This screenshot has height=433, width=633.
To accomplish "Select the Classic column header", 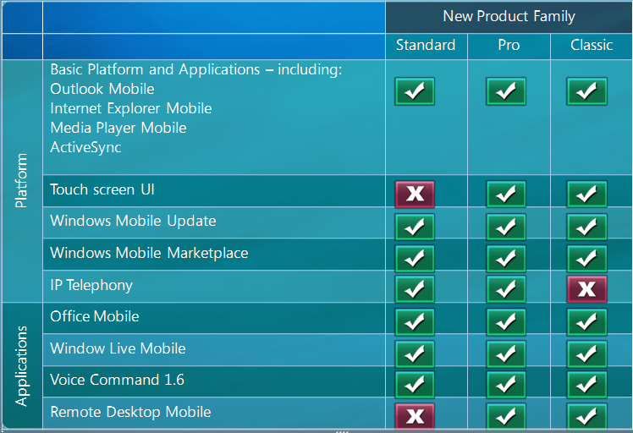I will (x=592, y=45).
